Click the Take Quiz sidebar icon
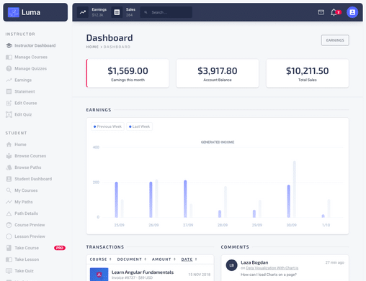This screenshot has width=366, height=281. tap(9, 271)
